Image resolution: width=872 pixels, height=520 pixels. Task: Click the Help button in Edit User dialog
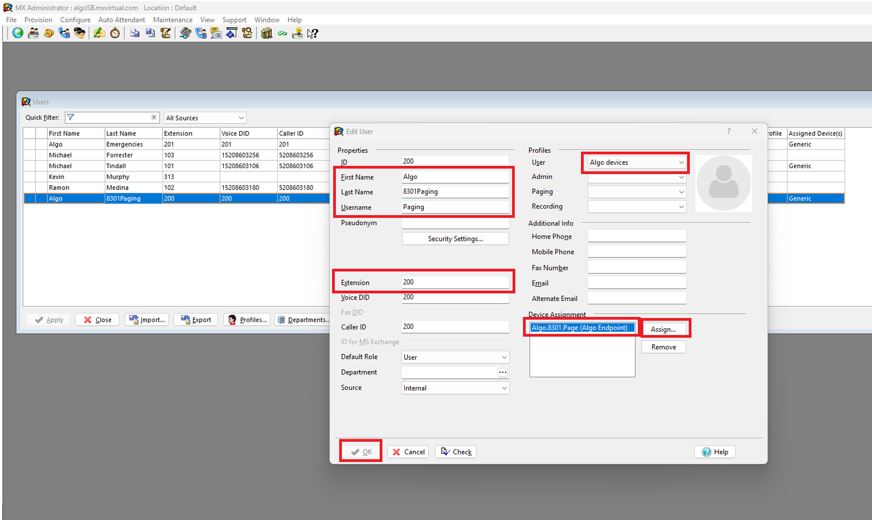[x=715, y=452]
